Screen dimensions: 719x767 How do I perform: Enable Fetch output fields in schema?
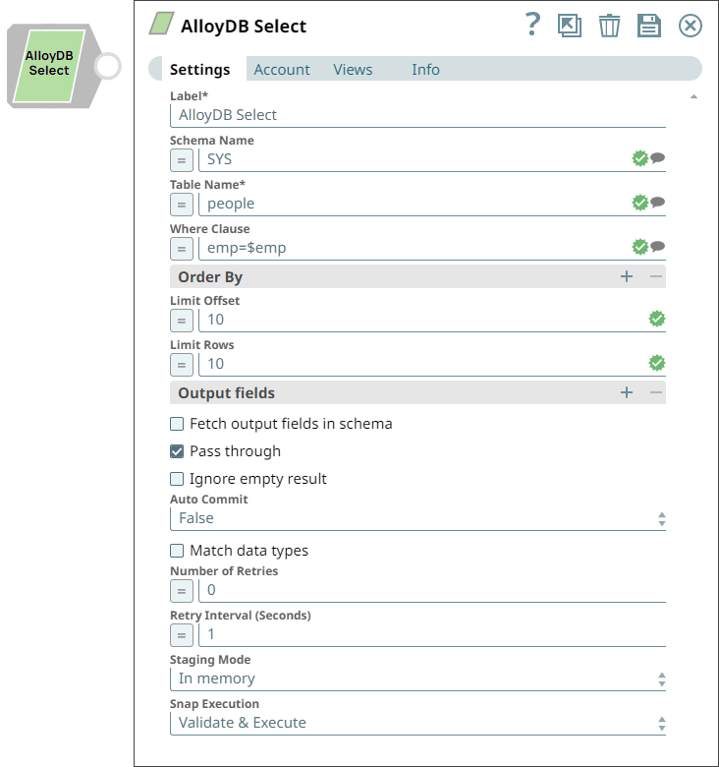coord(178,424)
